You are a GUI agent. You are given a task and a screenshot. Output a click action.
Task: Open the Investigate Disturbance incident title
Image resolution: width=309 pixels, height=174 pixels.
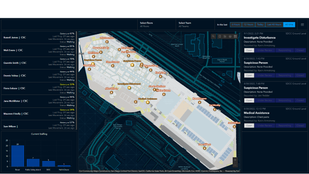point(260,37)
